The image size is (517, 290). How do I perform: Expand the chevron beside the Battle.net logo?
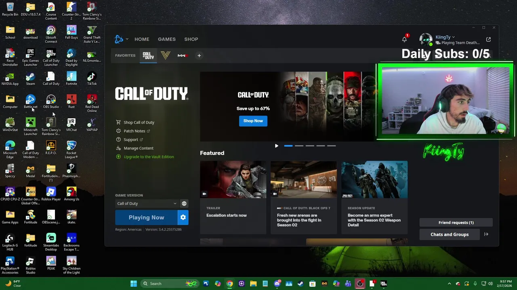127,39
